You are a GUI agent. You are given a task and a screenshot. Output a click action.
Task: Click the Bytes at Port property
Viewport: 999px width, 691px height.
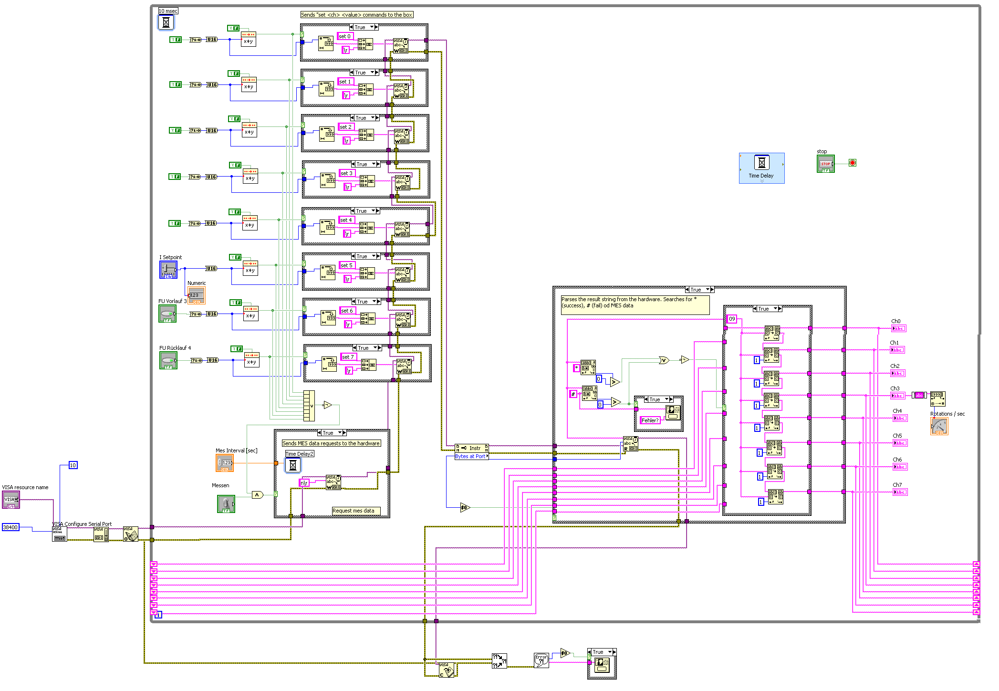point(471,456)
